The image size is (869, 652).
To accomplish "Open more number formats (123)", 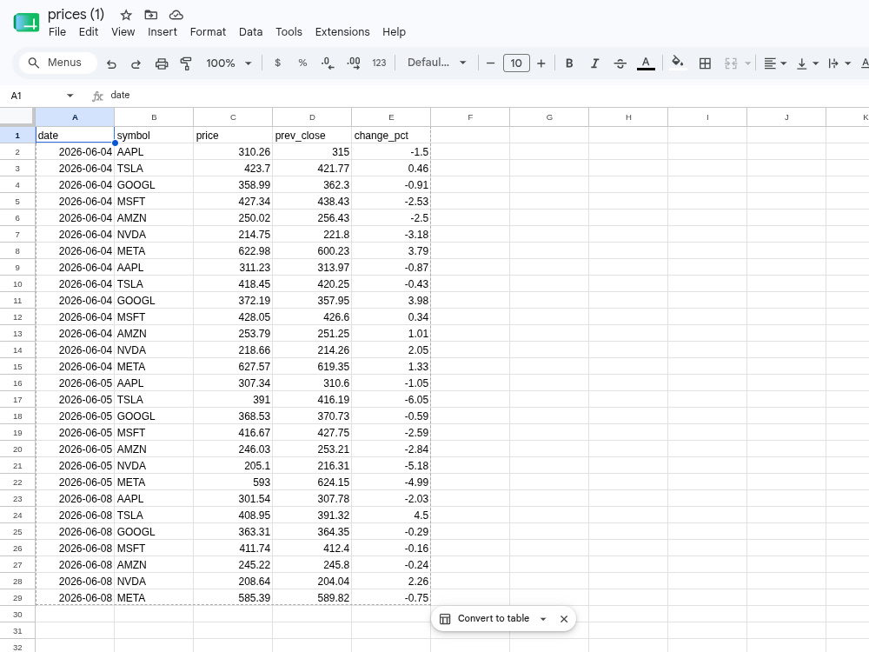I will point(379,63).
